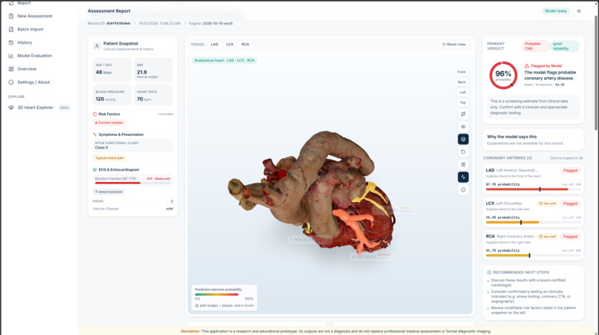Click the T-wave inversion tag

(109, 192)
